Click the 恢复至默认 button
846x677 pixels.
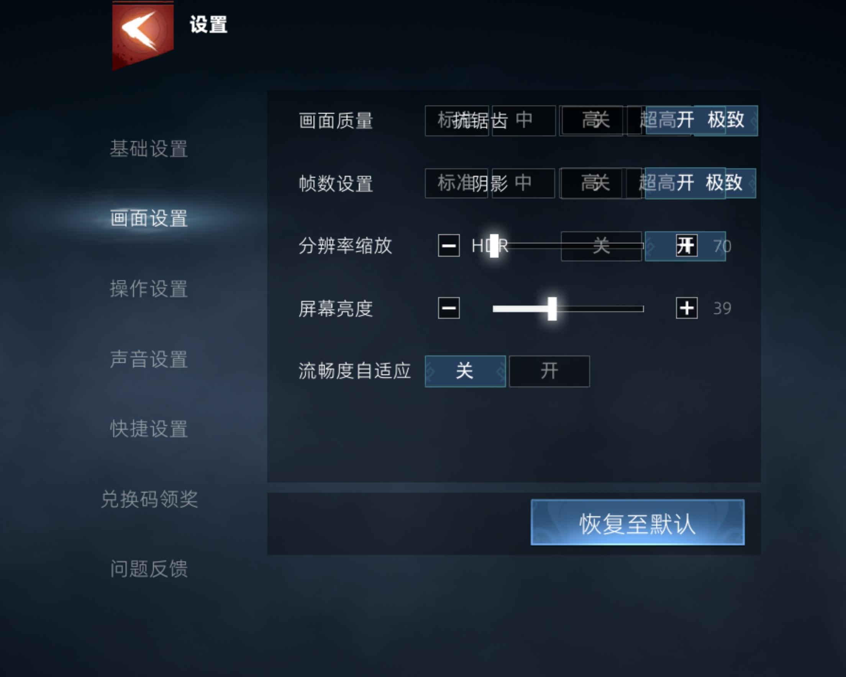638,522
